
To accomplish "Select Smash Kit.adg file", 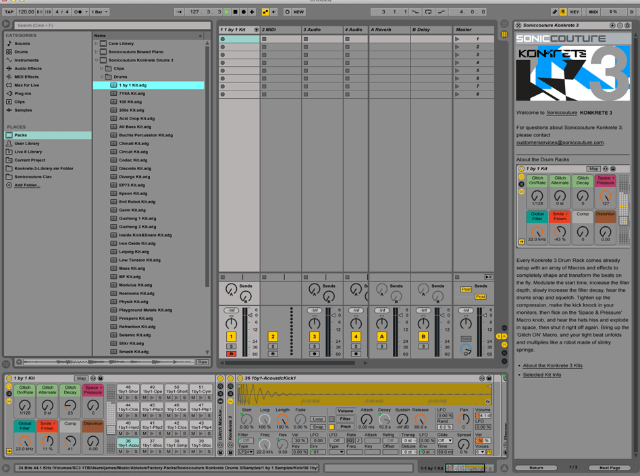I will [x=134, y=352].
